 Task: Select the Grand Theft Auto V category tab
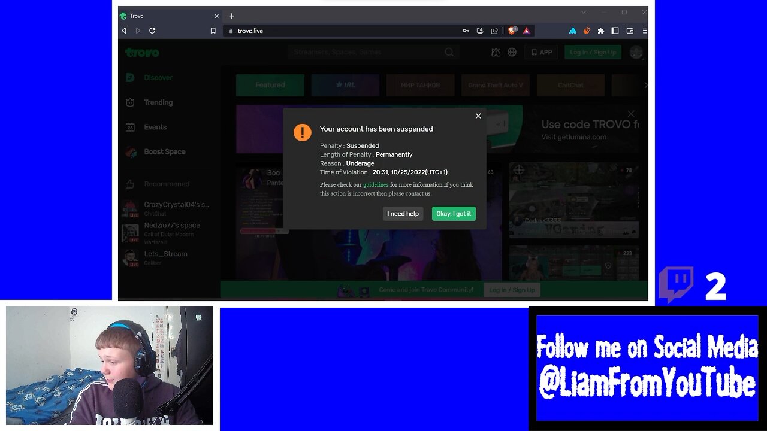pos(496,85)
